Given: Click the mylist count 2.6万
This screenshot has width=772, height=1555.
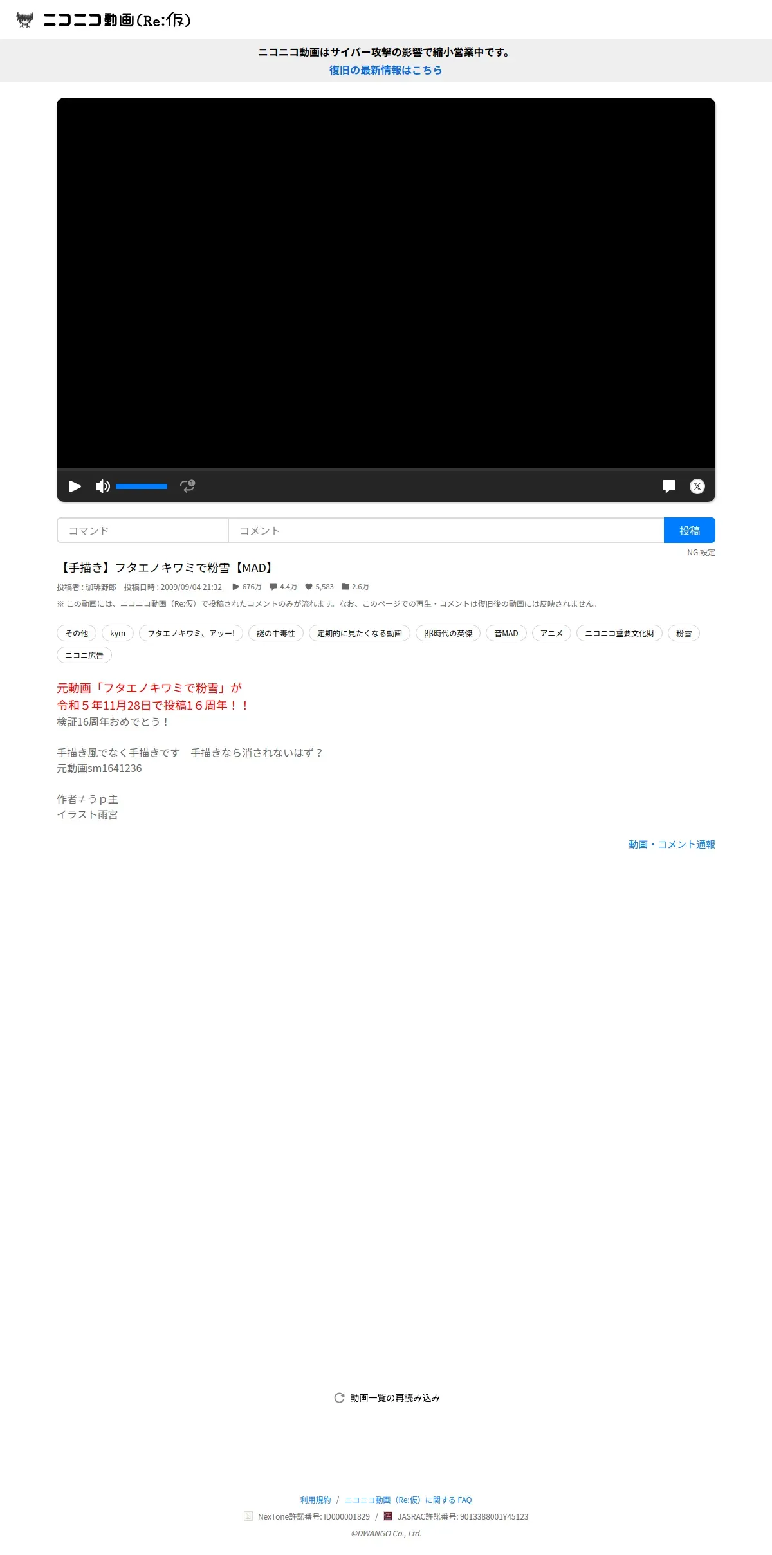Looking at the screenshot, I should (355, 587).
